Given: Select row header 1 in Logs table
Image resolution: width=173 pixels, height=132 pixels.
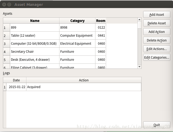Looking at the screenshot, I should tap(5, 87).
